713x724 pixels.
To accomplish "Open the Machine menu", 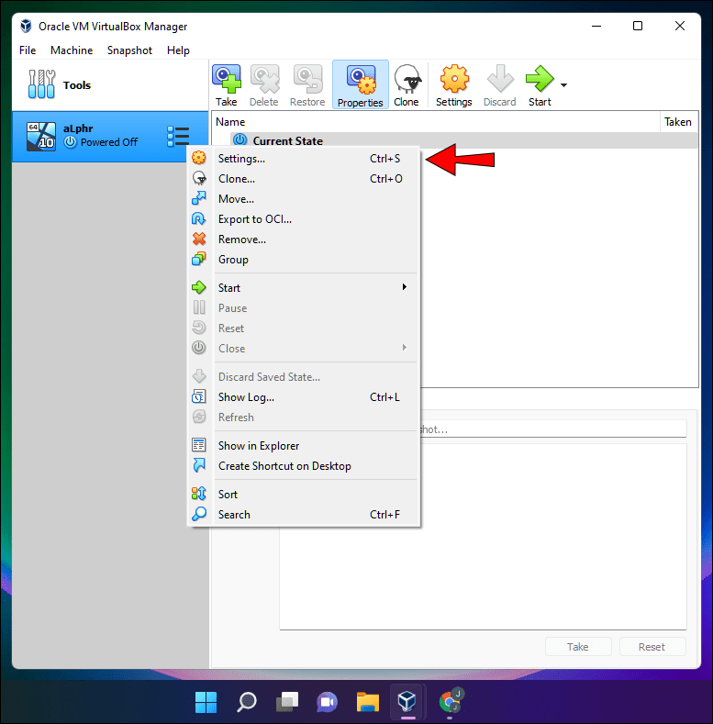I will click(72, 50).
